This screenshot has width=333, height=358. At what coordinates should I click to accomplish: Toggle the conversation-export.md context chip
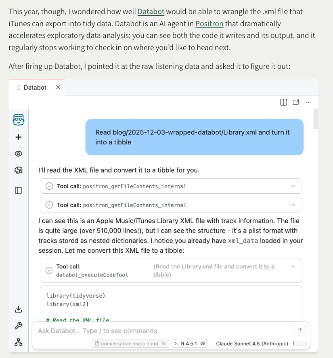pos(130,343)
